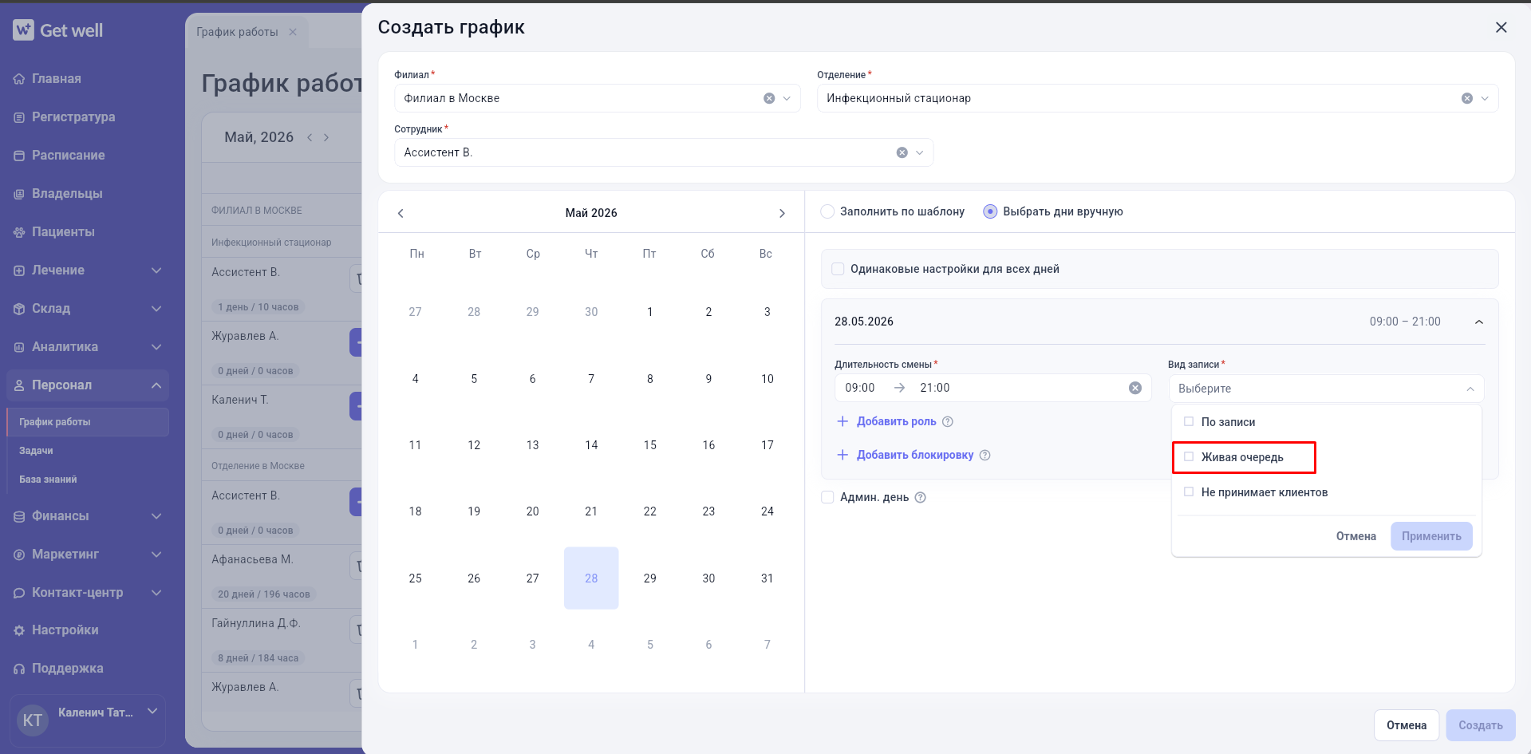Select day 28 in the calendar
This screenshot has height=754, width=1531.
tap(591, 578)
